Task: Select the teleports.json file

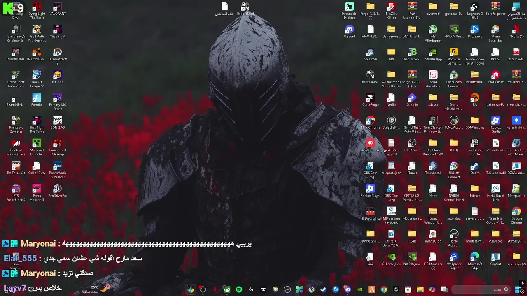Action: pyautogui.click(x=391, y=168)
